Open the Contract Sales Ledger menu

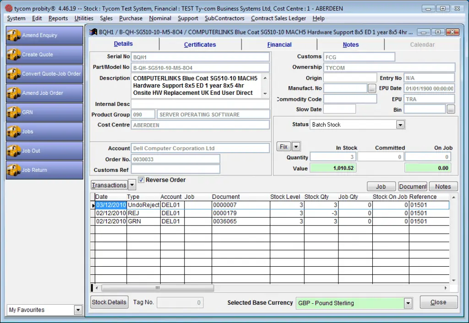[x=278, y=18]
